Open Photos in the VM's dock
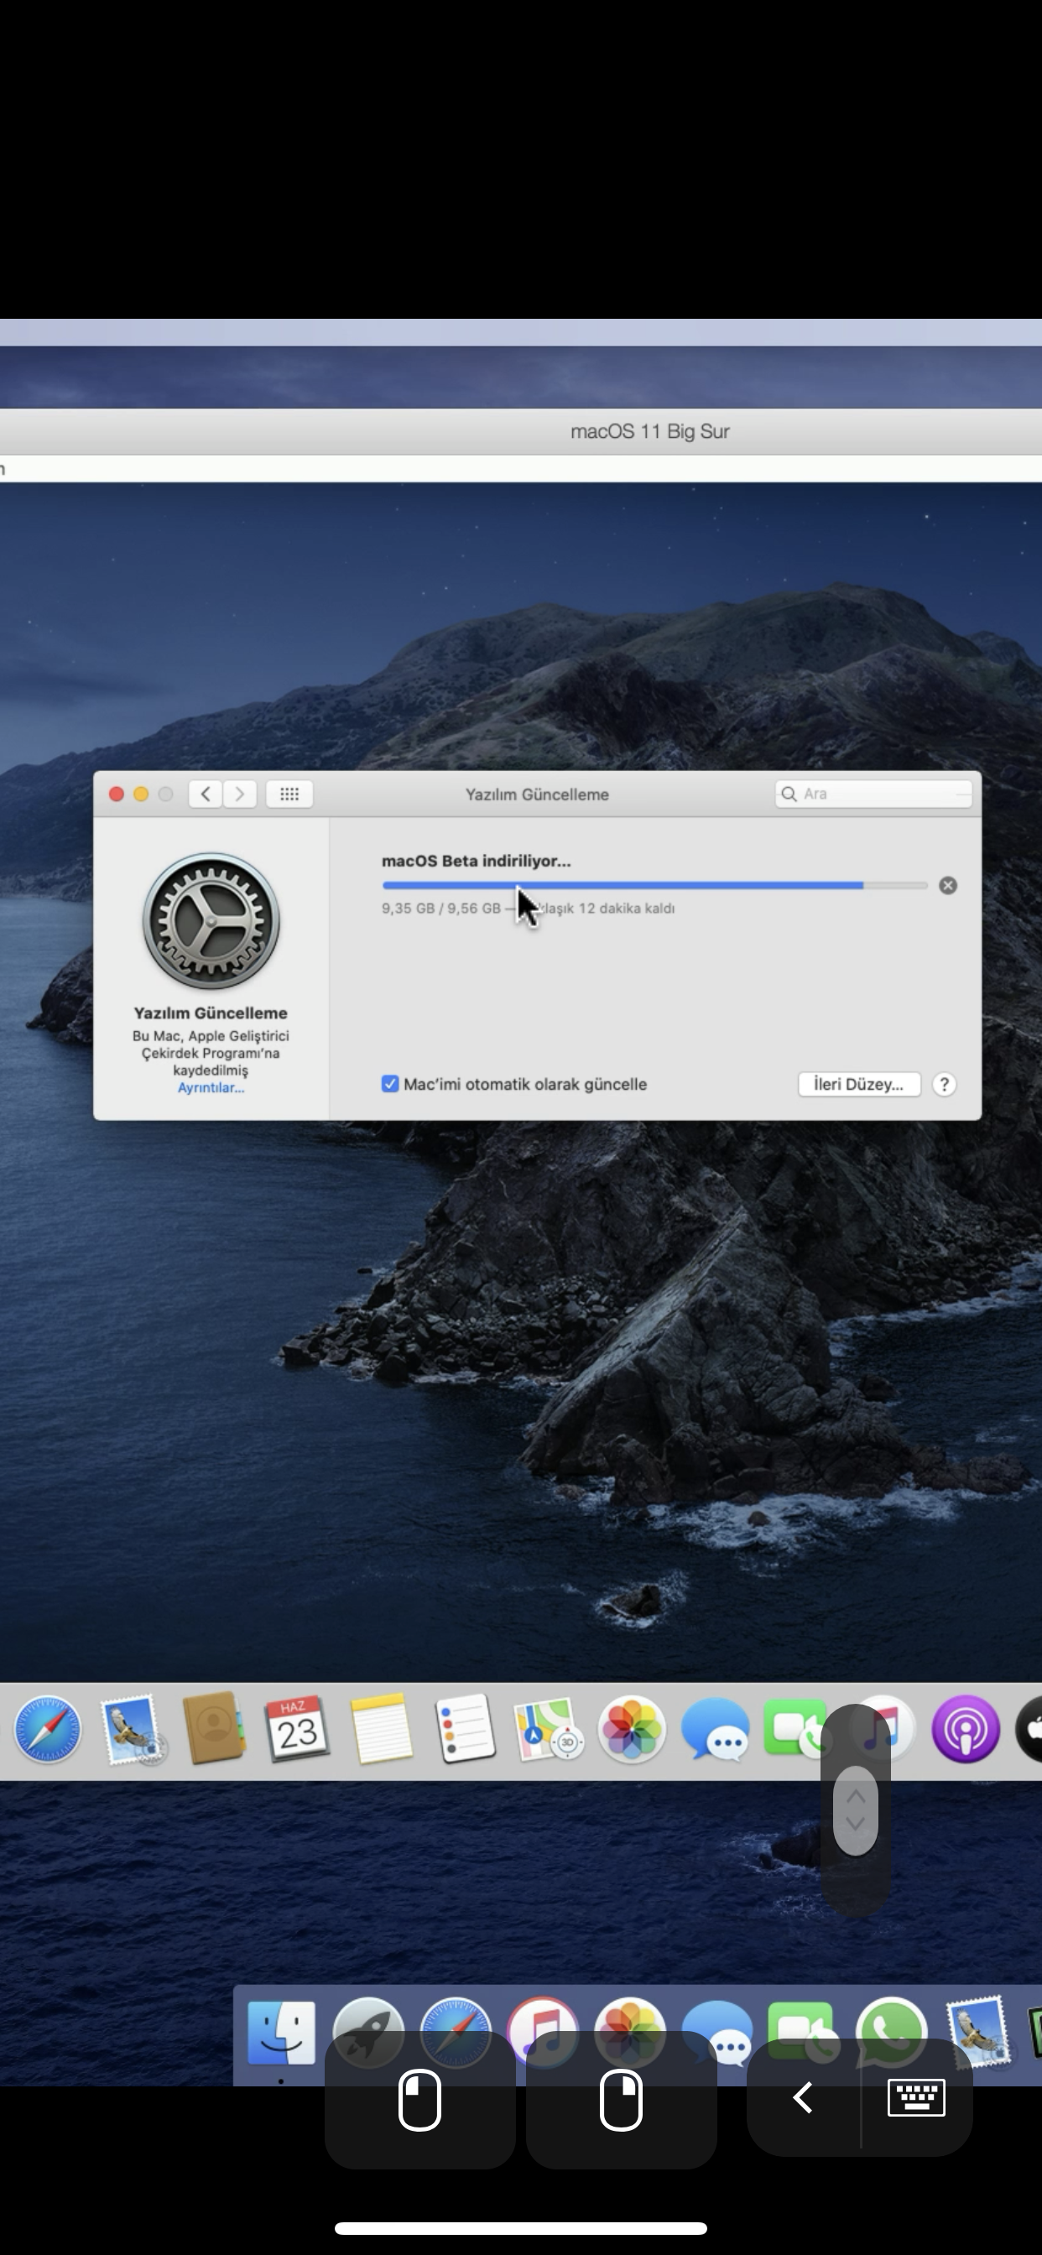1042x2255 pixels. pos(633,1730)
